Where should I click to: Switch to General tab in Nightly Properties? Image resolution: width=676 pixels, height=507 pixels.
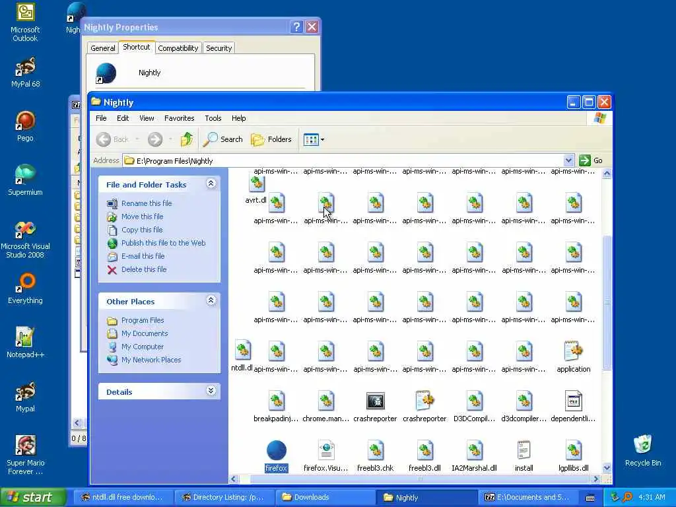[x=102, y=48]
